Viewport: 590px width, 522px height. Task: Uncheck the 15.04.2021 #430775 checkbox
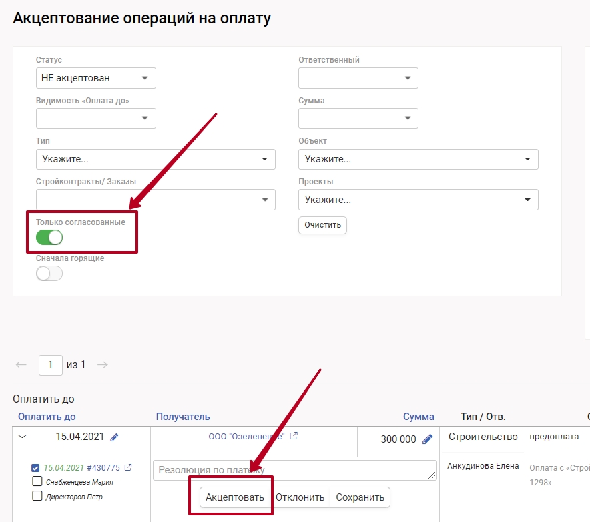37,467
